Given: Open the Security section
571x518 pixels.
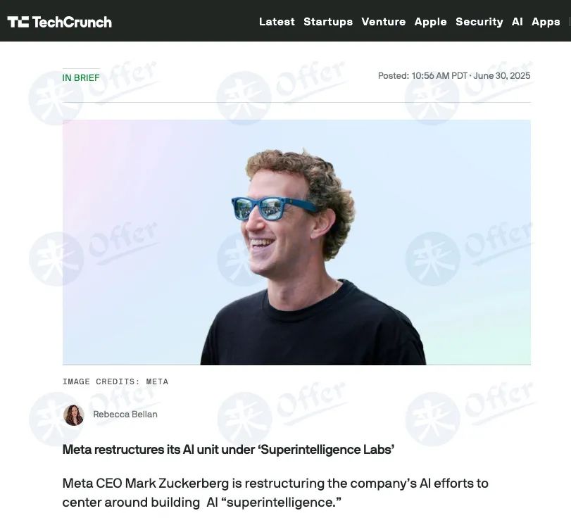Looking at the screenshot, I should pos(479,22).
